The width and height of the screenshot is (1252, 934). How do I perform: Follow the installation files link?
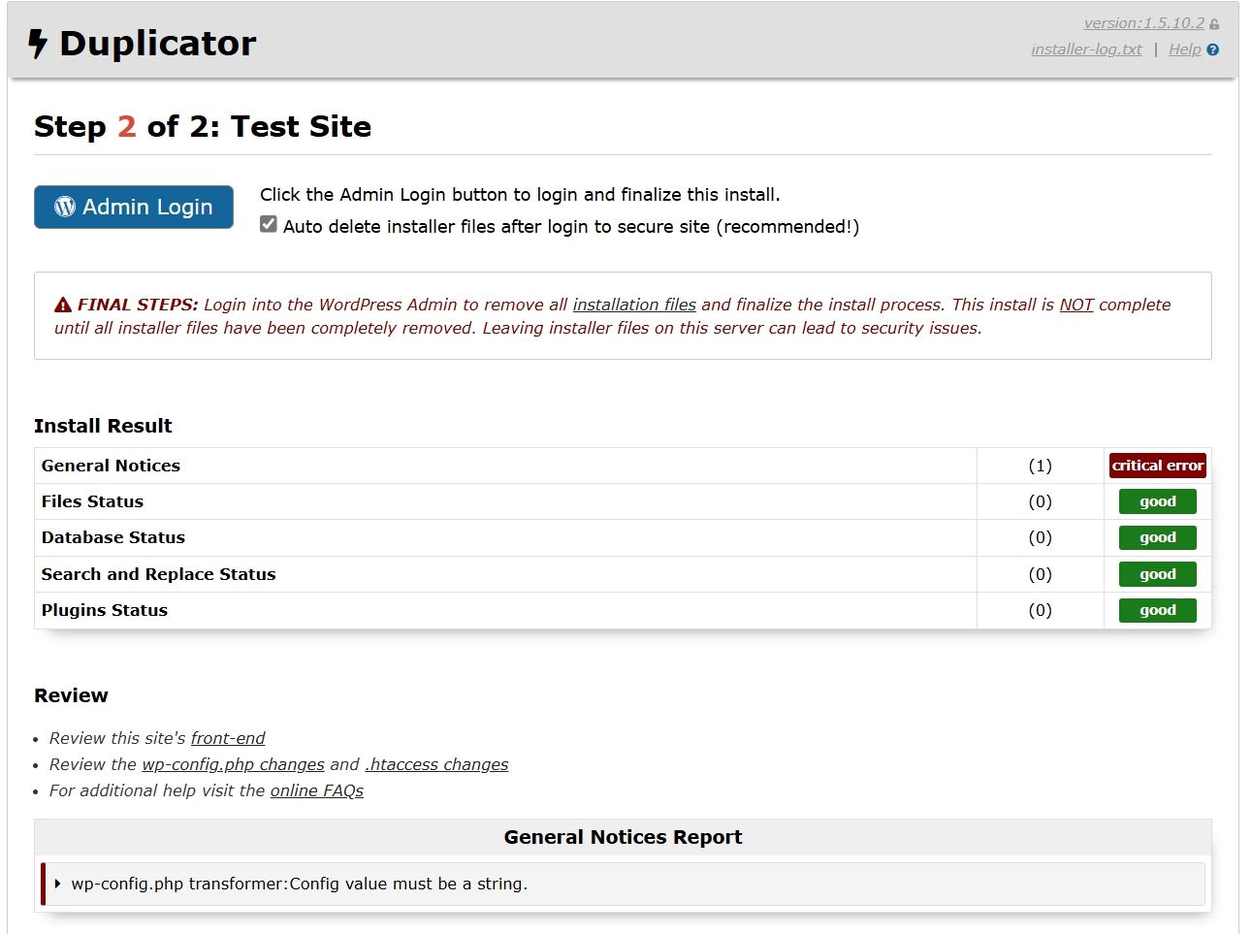tap(634, 305)
